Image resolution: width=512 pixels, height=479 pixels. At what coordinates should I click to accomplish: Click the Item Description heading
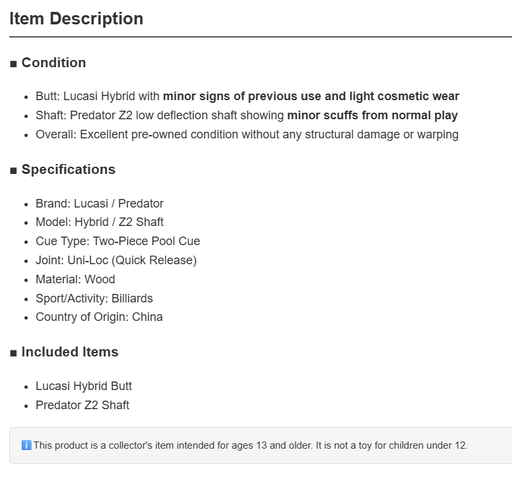tap(77, 18)
